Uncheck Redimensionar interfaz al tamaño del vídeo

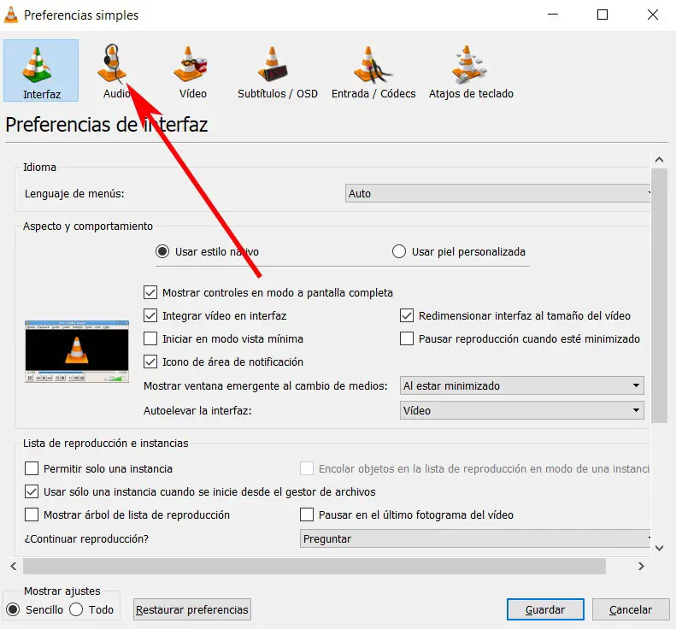(x=407, y=315)
